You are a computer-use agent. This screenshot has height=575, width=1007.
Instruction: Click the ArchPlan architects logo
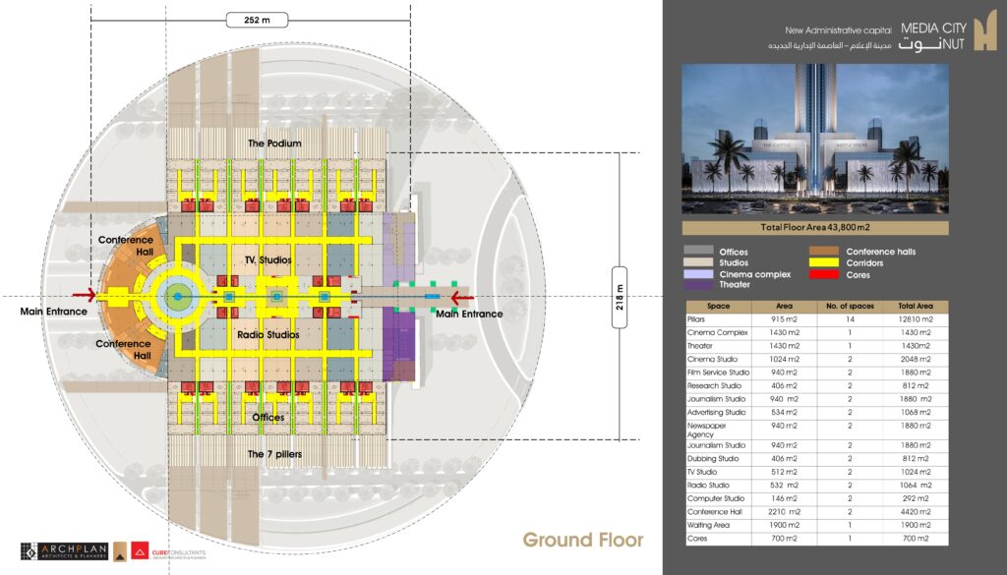point(65,551)
